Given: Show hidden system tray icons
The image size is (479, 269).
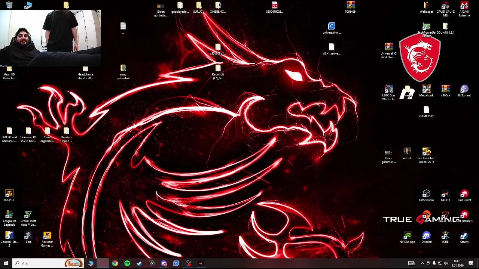Looking at the screenshot, I should pyautogui.click(x=422, y=263).
